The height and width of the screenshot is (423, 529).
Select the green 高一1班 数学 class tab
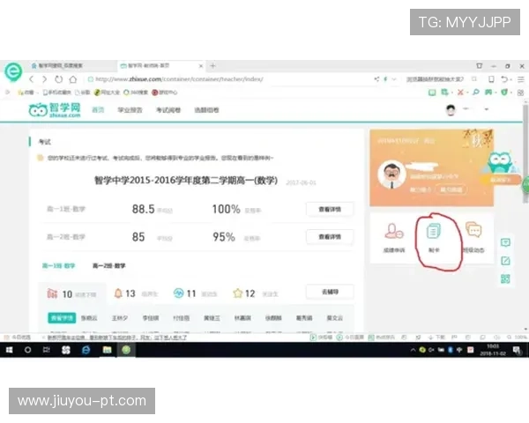point(59,266)
